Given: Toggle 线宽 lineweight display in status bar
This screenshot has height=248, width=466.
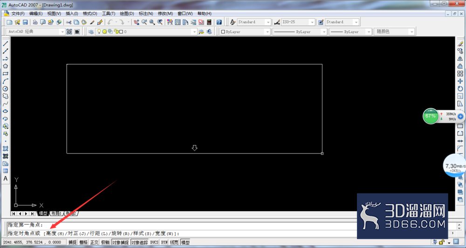Looking at the screenshot, I should 174,242.
